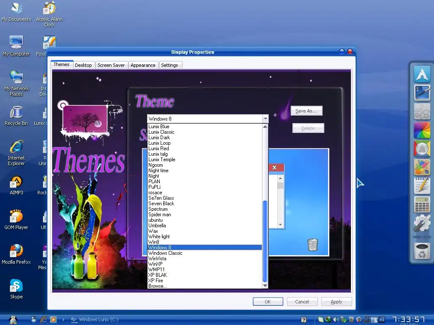Screen dimensions: 434x325
Task: Click the Arch logo icon in the dock
Action: (422, 74)
